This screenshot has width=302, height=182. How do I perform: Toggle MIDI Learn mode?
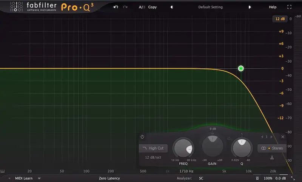23,178
